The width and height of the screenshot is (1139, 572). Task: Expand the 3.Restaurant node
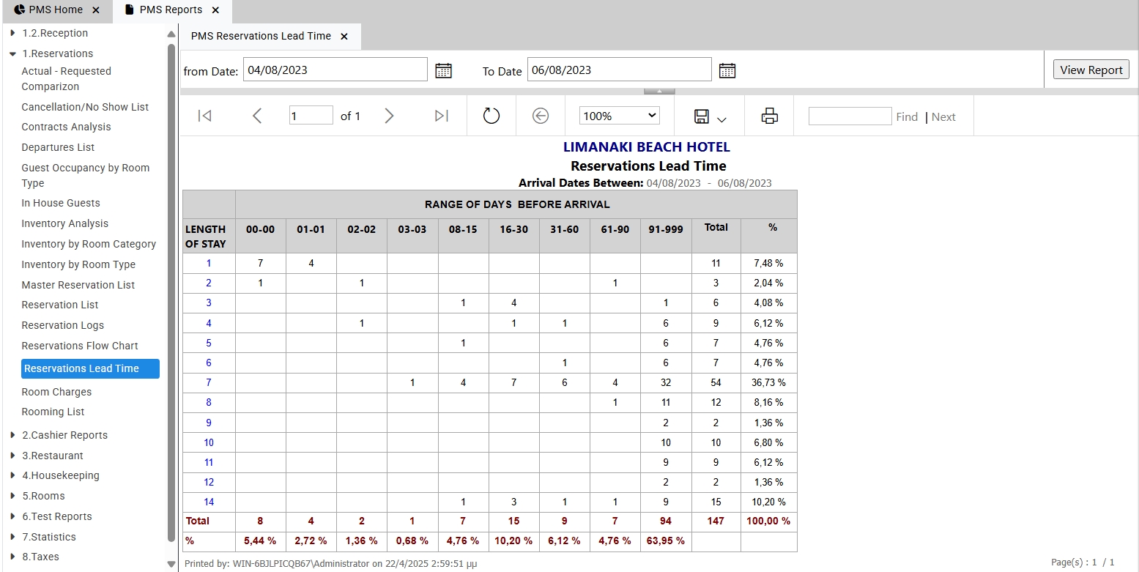click(x=13, y=456)
